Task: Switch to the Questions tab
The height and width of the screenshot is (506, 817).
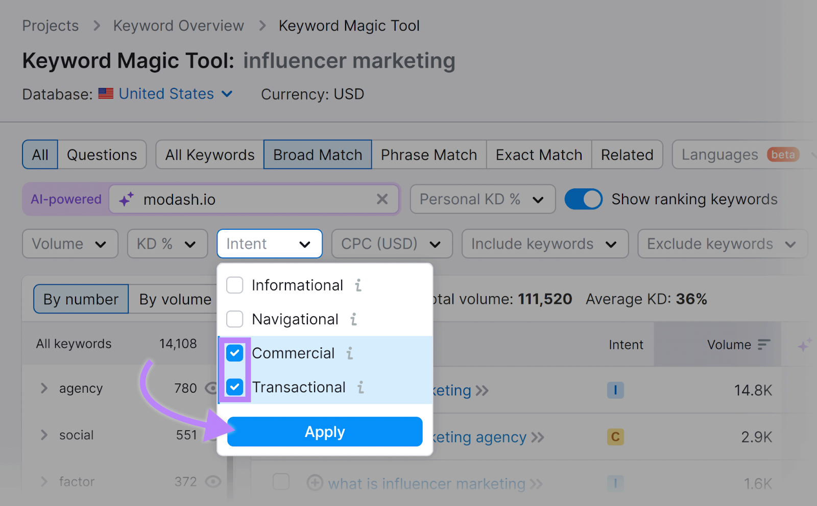Action: pos(102,155)
